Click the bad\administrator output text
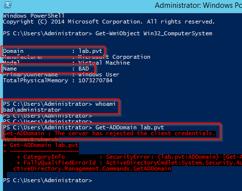Screen dimensions: 242x191 pyautogui.click(x=32, y=110)
